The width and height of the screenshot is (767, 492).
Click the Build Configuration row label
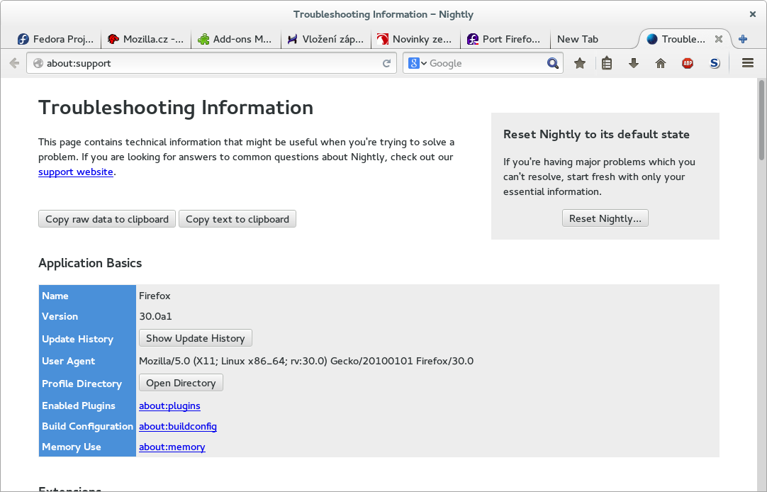click(88, 427)
